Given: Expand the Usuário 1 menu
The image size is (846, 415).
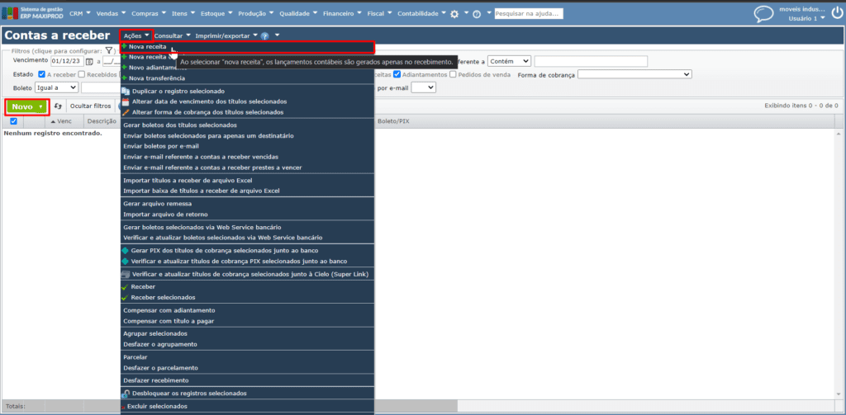Looking at the screenshot, I should pos(806,18).
